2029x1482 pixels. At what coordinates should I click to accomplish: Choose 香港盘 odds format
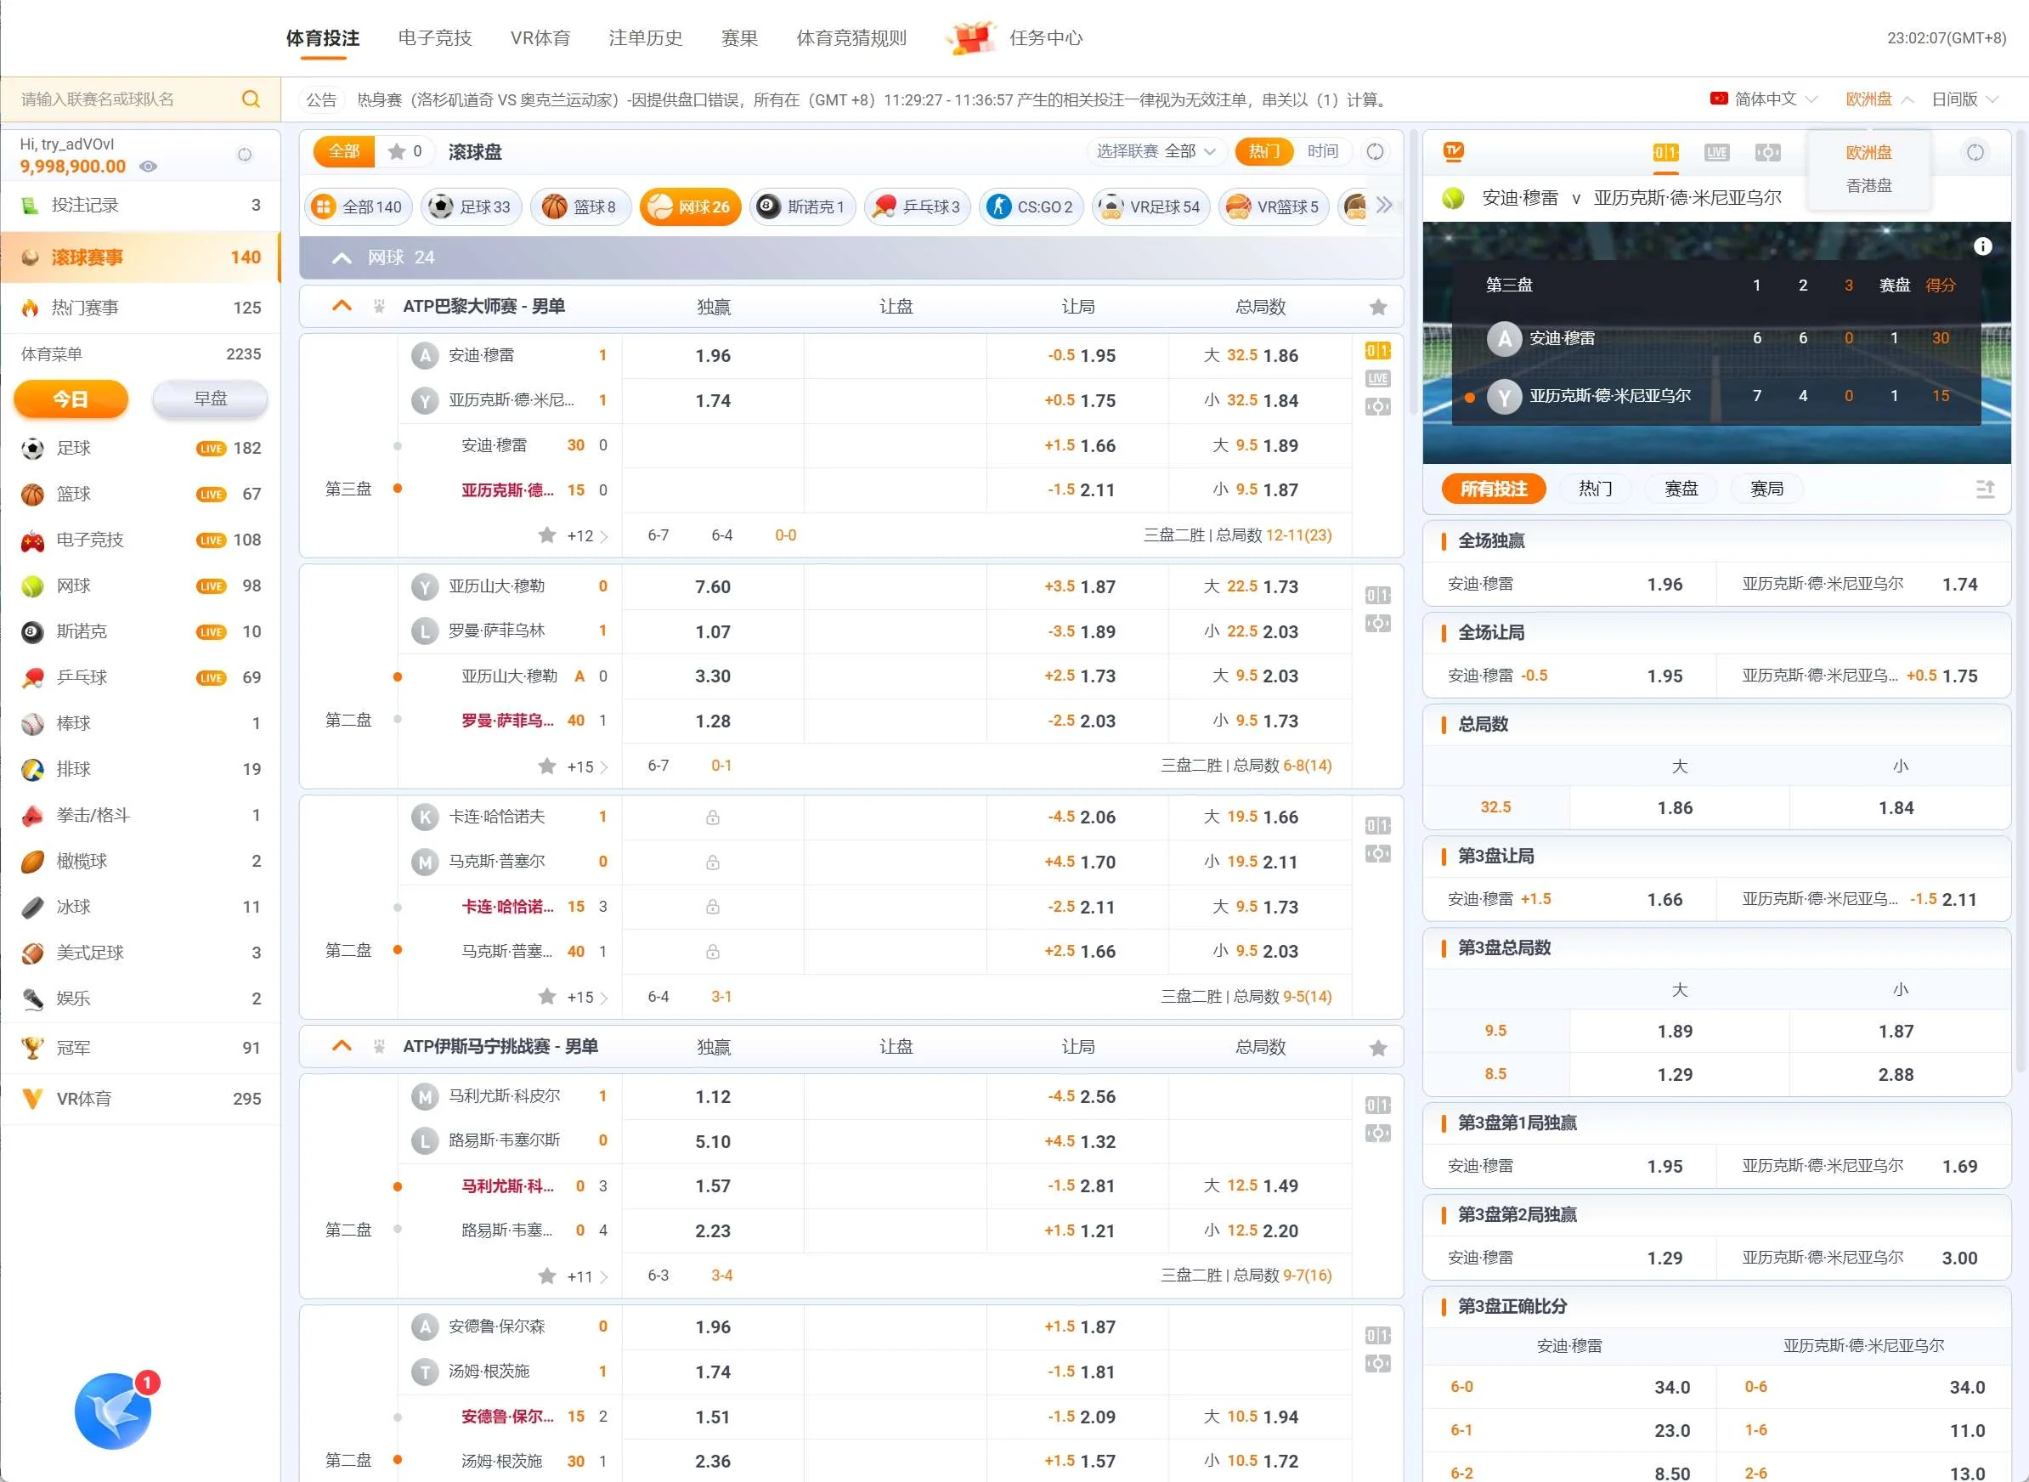[x=1868, y=186]
